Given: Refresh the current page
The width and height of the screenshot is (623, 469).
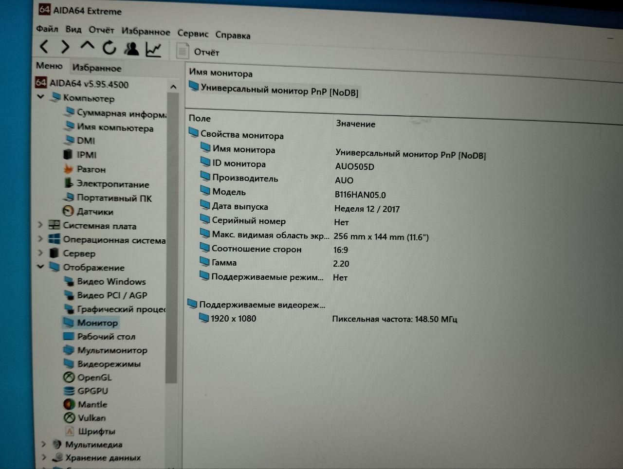Looking at the screenshot, I should [x=110, y=47].
